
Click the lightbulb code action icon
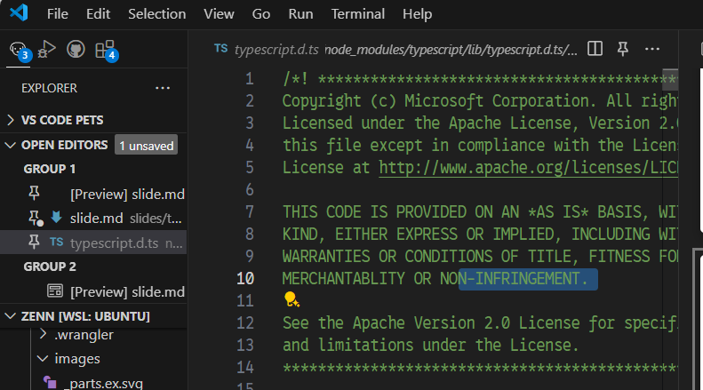(292, 299)
